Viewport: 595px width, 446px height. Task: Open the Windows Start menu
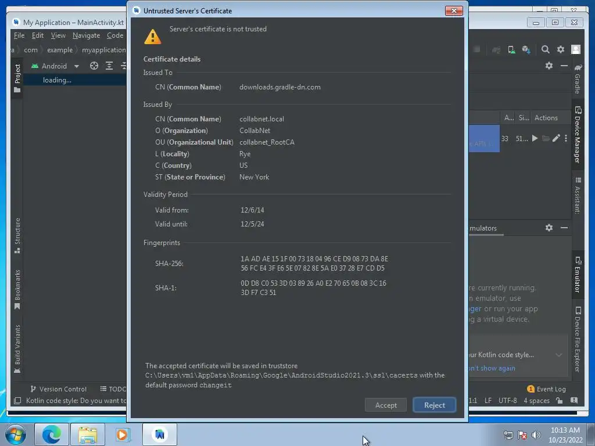click(x=16, y=434)
